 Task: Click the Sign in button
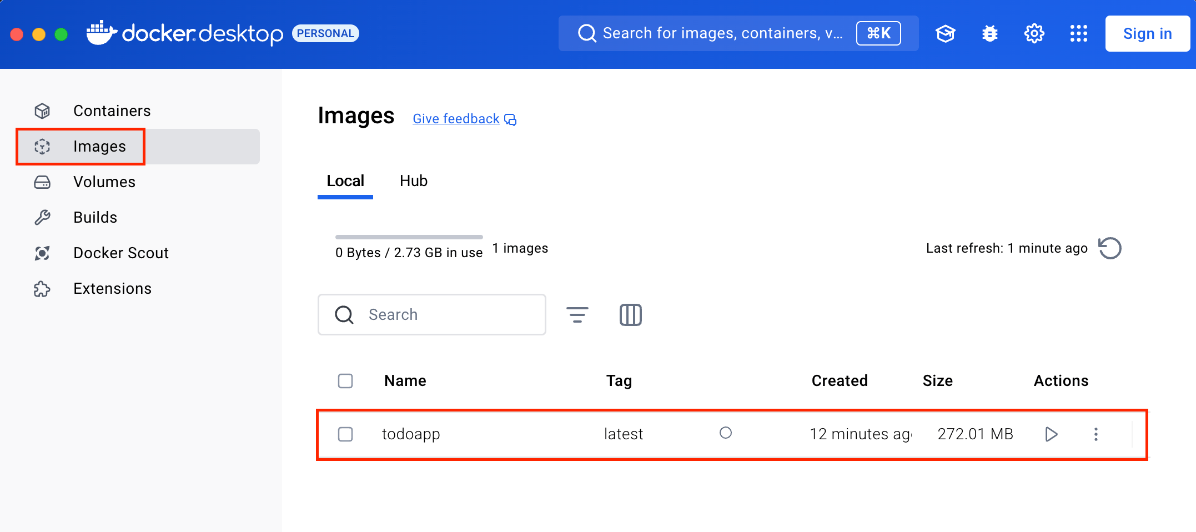[1147, 34]
